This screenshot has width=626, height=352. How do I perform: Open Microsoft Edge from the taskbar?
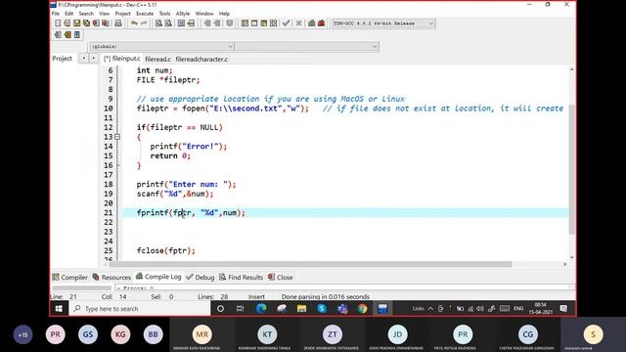(261, 309)
